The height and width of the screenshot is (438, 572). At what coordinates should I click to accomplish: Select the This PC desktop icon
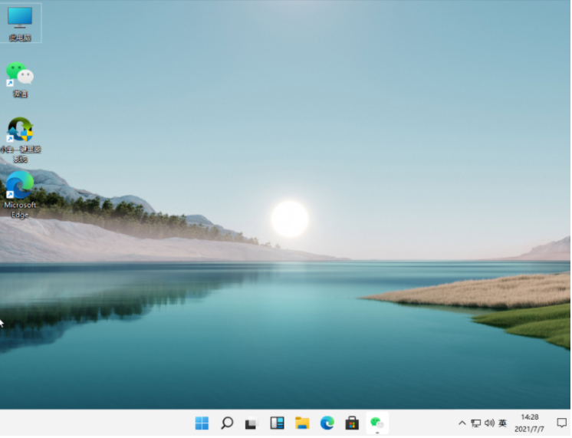coord(20,22)
